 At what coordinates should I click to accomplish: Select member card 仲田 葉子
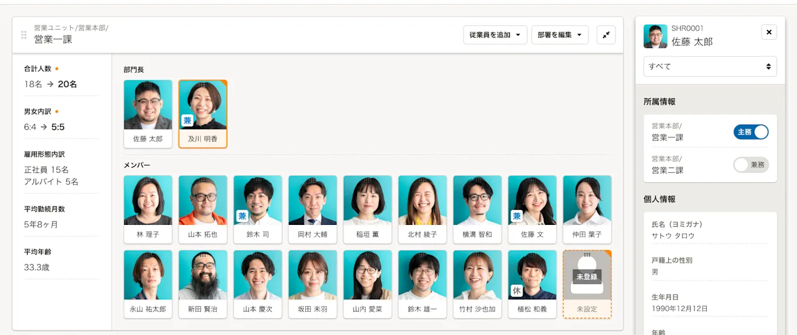[587, 210]
